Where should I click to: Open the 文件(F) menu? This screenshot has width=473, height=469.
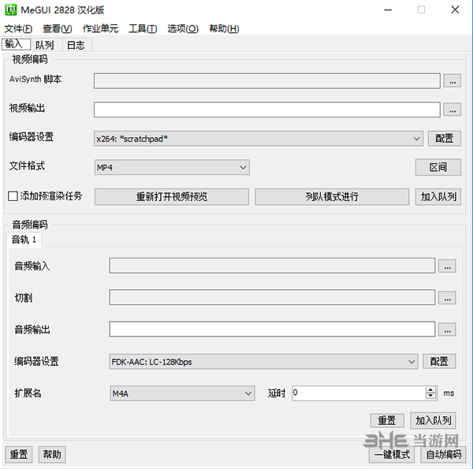click(x=18, y=28)
